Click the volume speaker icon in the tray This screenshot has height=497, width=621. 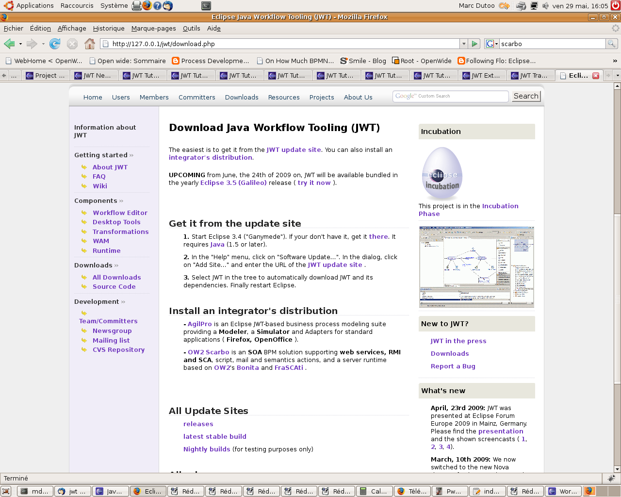545,6
